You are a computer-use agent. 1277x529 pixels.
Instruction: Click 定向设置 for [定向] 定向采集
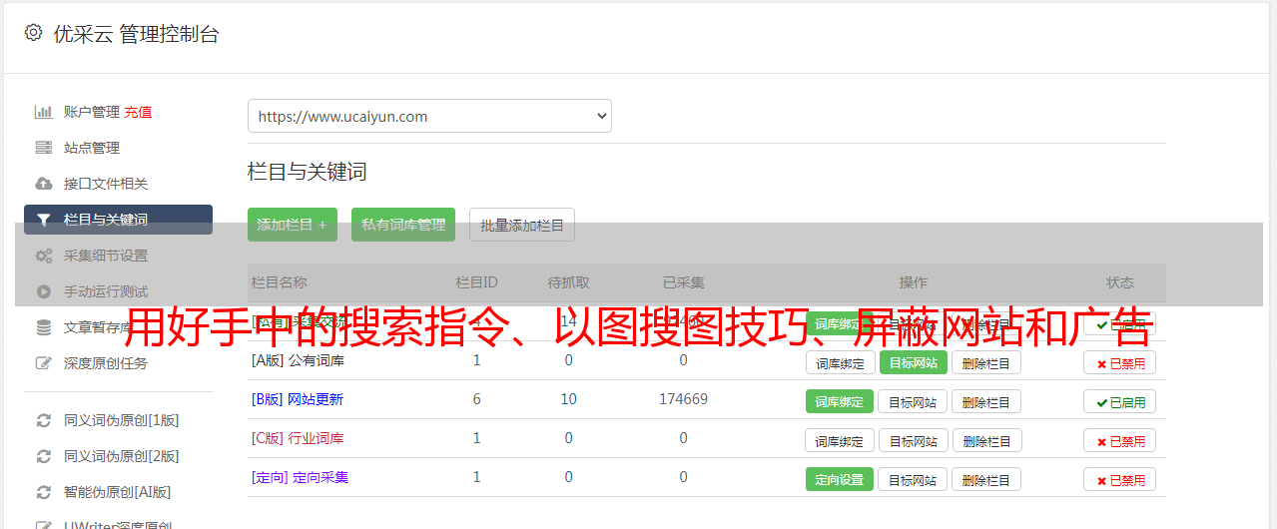840,479
